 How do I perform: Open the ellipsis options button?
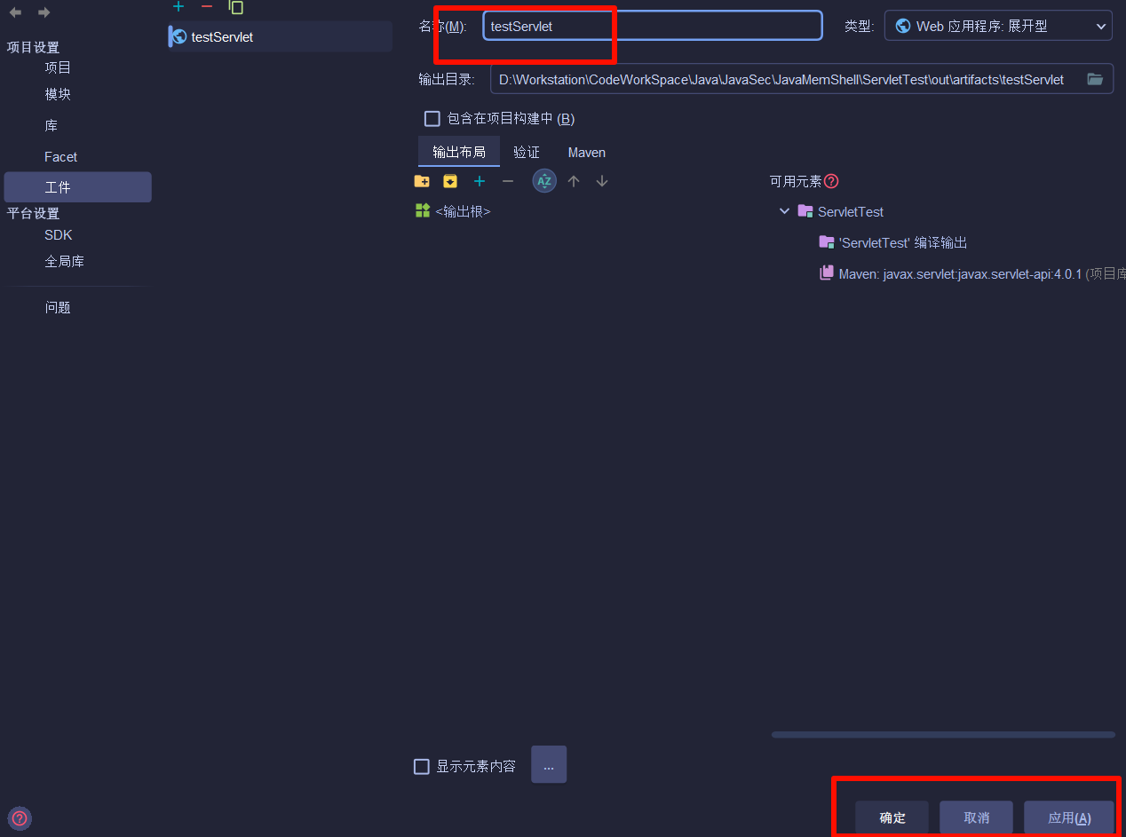tap(549, 765)
